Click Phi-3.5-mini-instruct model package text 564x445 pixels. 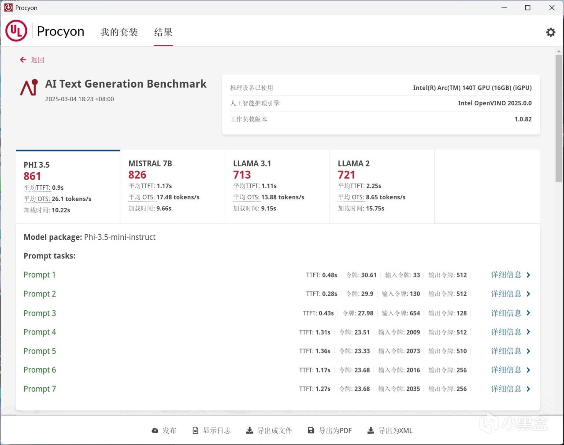pyautogui.click(x=120, y=237)
